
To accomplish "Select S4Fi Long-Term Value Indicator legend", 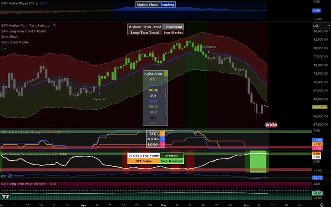I will click(x=23, y=184).
